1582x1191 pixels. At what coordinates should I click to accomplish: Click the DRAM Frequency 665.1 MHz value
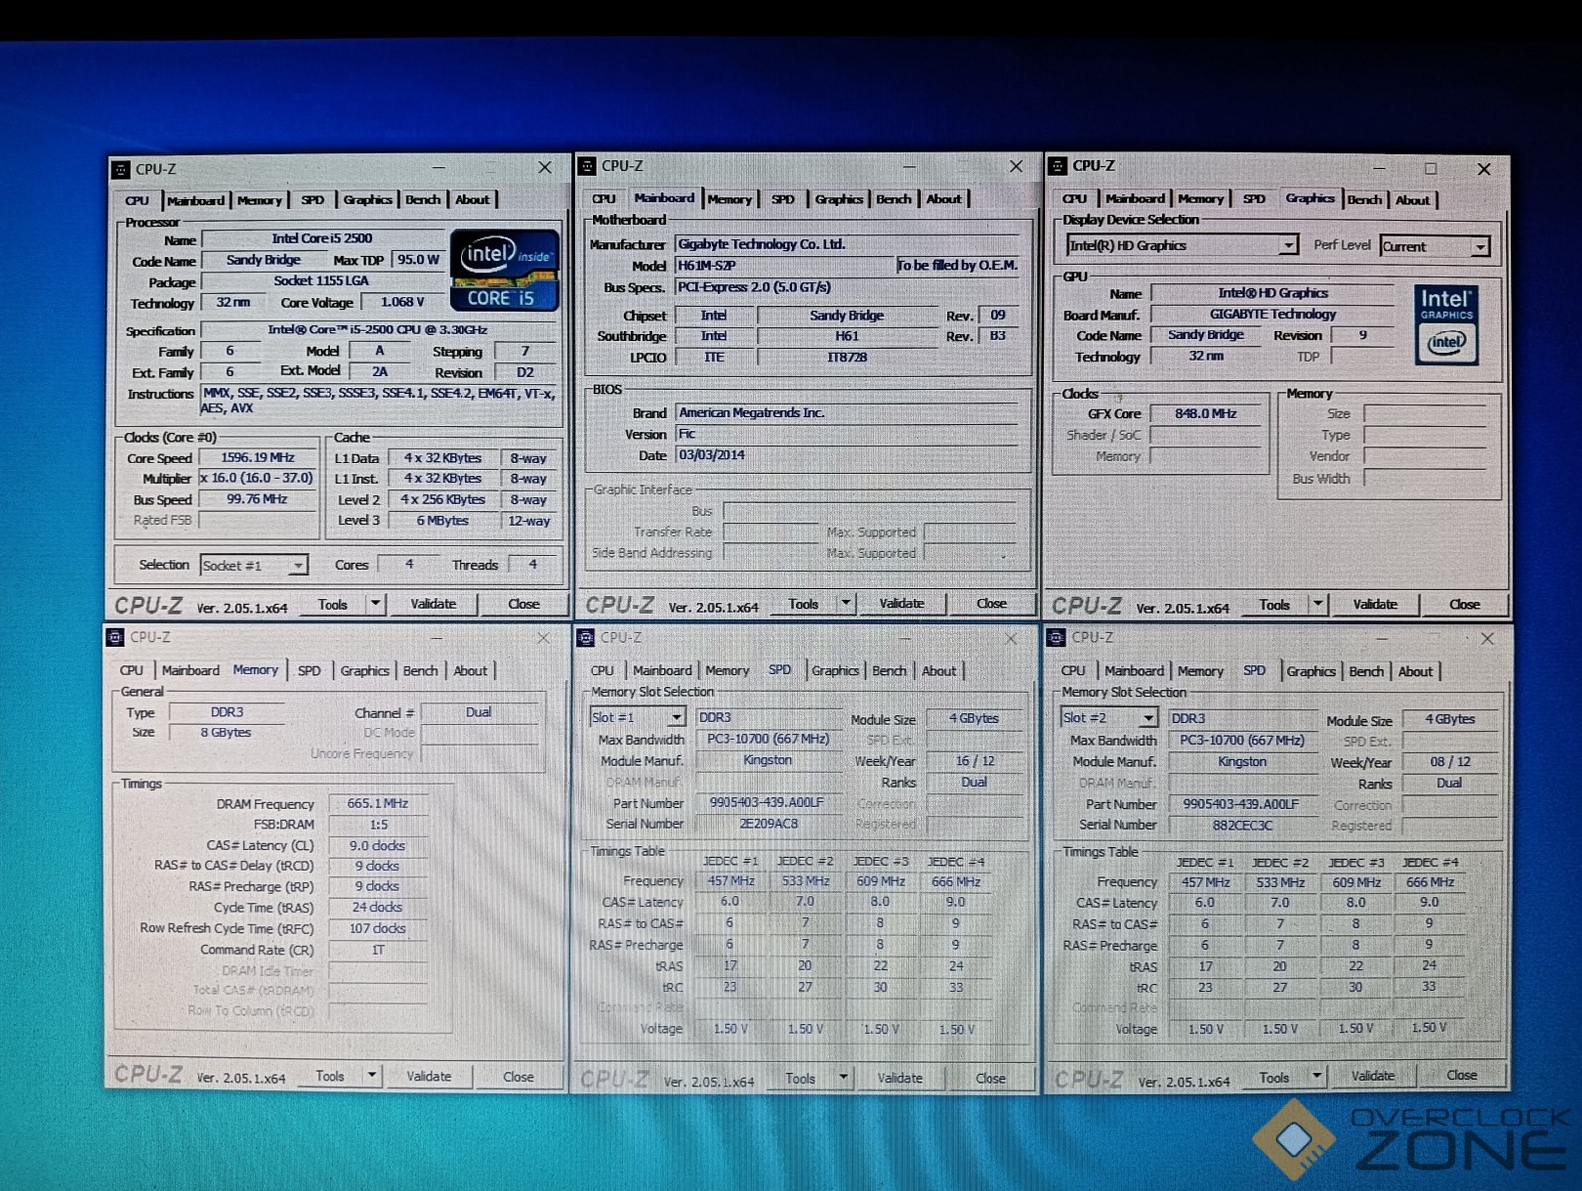point(377,803)
